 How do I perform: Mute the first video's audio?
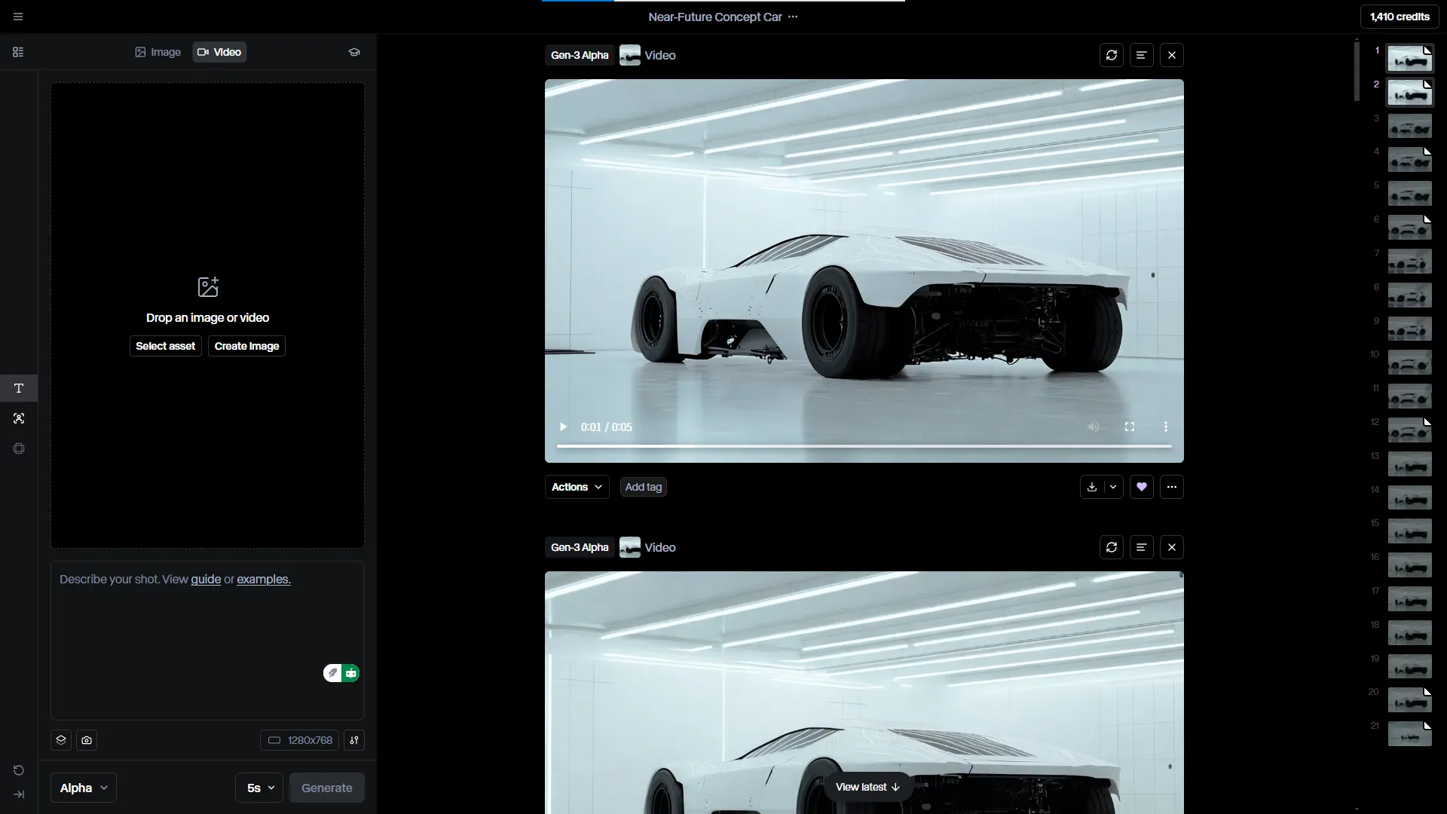click(1094, 427)
